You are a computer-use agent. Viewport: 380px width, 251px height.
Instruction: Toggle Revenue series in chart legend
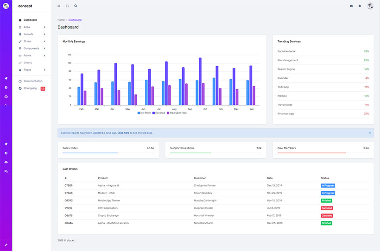tap(159, 113)
